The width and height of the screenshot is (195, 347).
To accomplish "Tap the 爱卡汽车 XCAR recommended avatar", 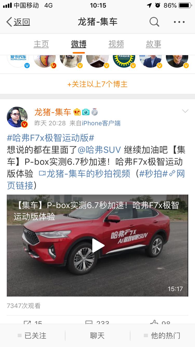I will coord(18,59).
